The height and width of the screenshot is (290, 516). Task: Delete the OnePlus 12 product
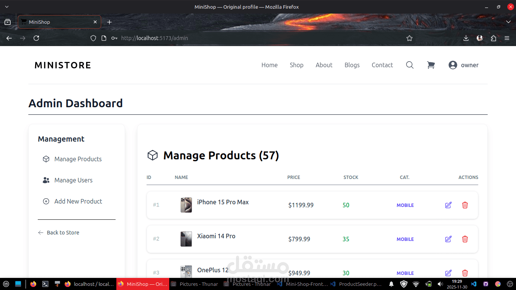(465, 273)
